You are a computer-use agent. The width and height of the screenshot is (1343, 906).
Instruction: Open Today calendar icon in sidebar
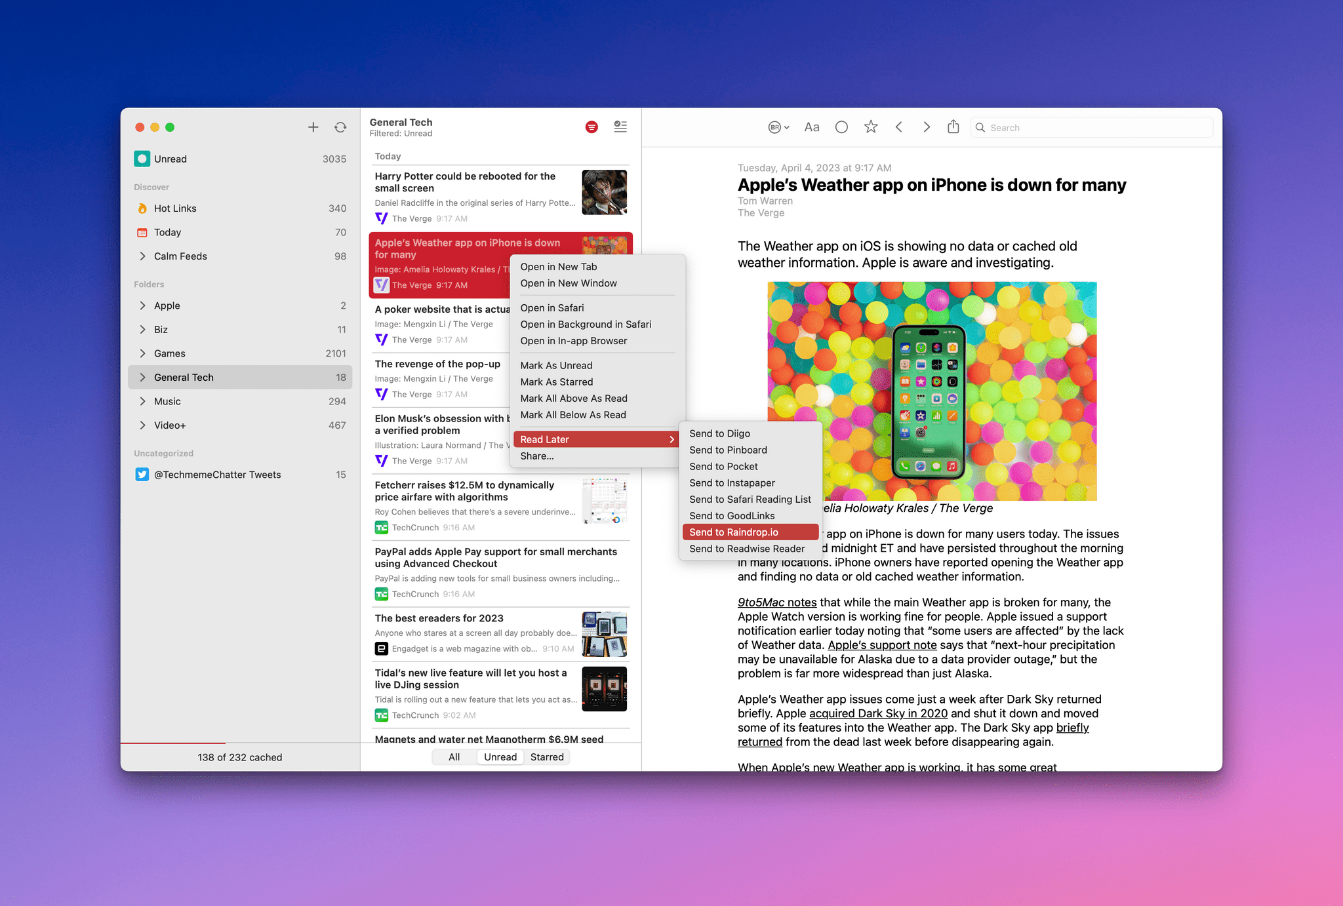142,233
